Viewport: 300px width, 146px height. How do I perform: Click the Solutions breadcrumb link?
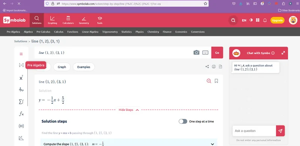21,41
